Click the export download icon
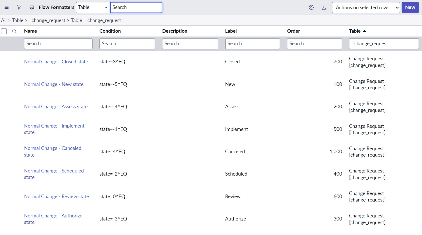Screen dimensions: 422x235 click(324, 8)
